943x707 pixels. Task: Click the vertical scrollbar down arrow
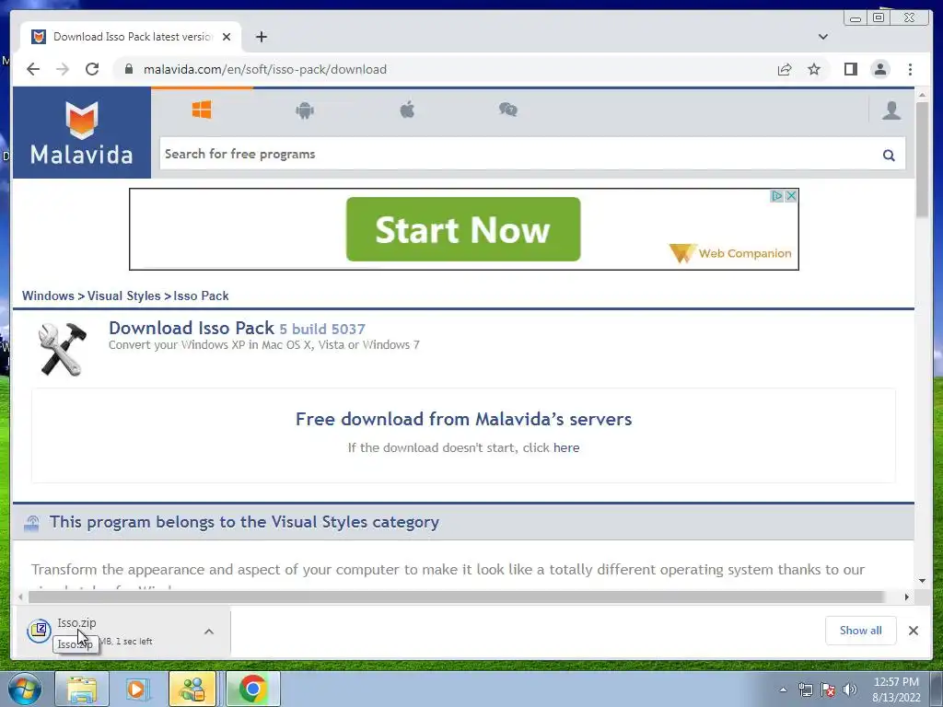point(922,581)
